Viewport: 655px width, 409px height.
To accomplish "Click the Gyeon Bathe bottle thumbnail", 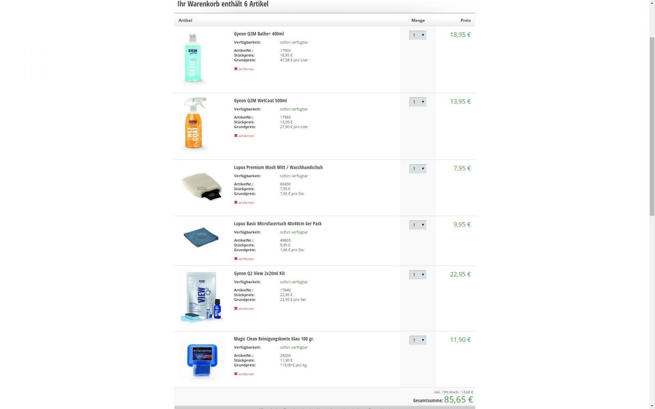I will [193, 58].
